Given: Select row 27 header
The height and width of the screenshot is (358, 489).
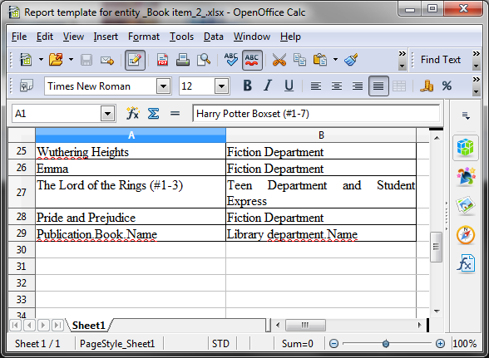Looking at the screenshot, I should pos(22,192).
